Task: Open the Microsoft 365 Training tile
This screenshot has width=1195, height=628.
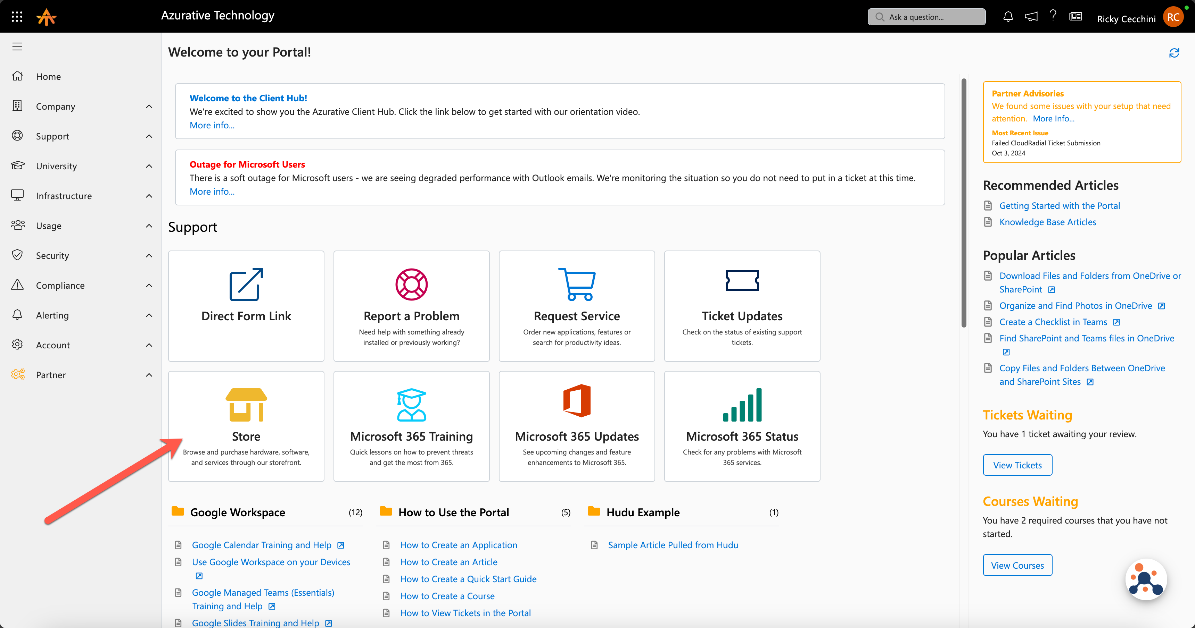Action: (x=412, y=426)
